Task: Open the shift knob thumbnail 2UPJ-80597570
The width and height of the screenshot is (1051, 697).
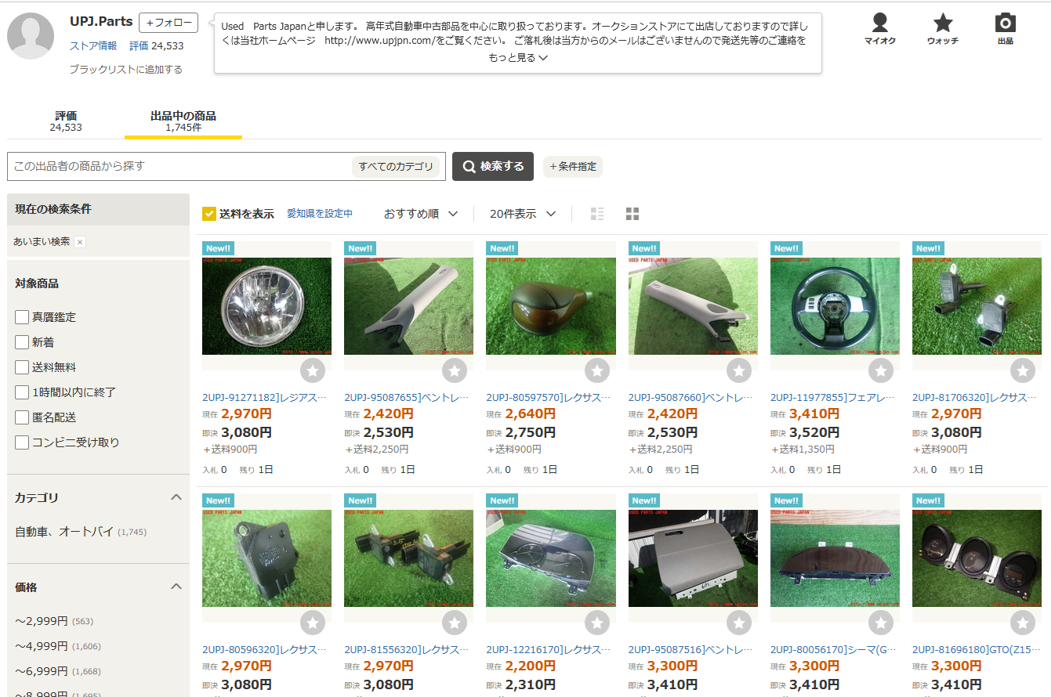Action: pyautogui.click(x=550, y=306)
